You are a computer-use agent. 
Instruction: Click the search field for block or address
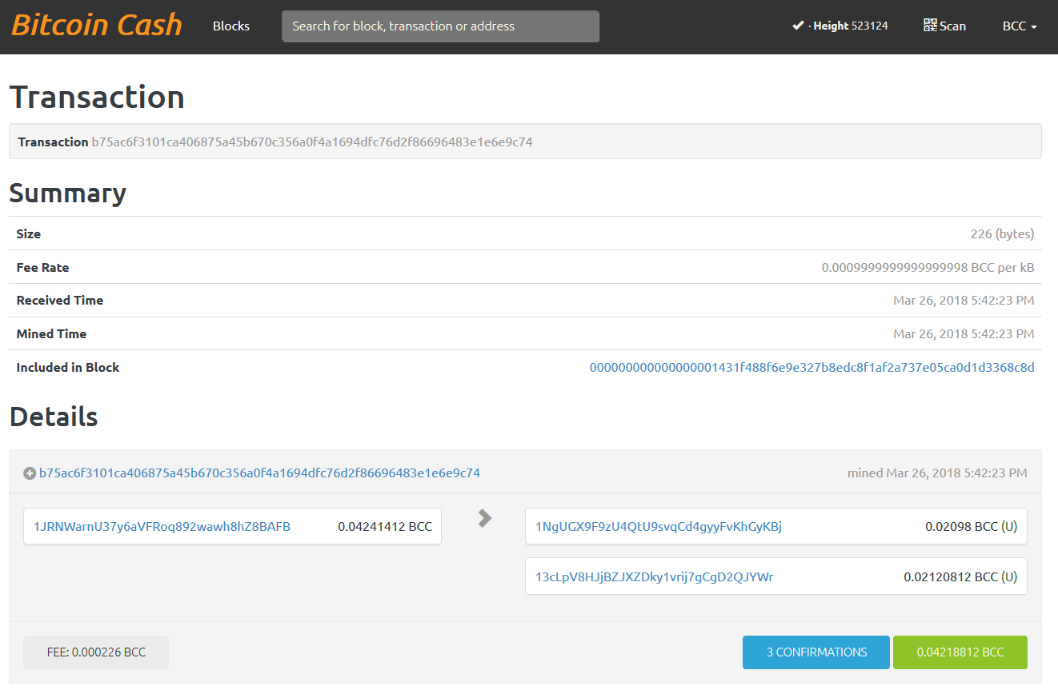pos(440,26)
